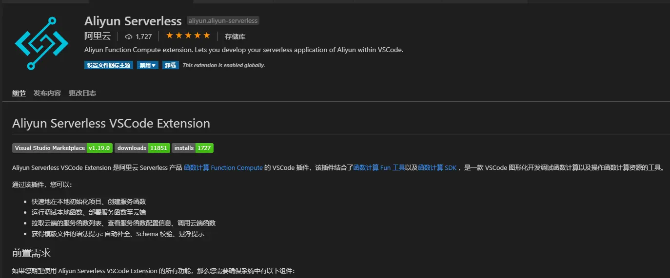Viewport: 670px width, 278px height.
Task: Click the 拉取云端的服务函数列表 bullet item
Action: click(x=124, y=223)
